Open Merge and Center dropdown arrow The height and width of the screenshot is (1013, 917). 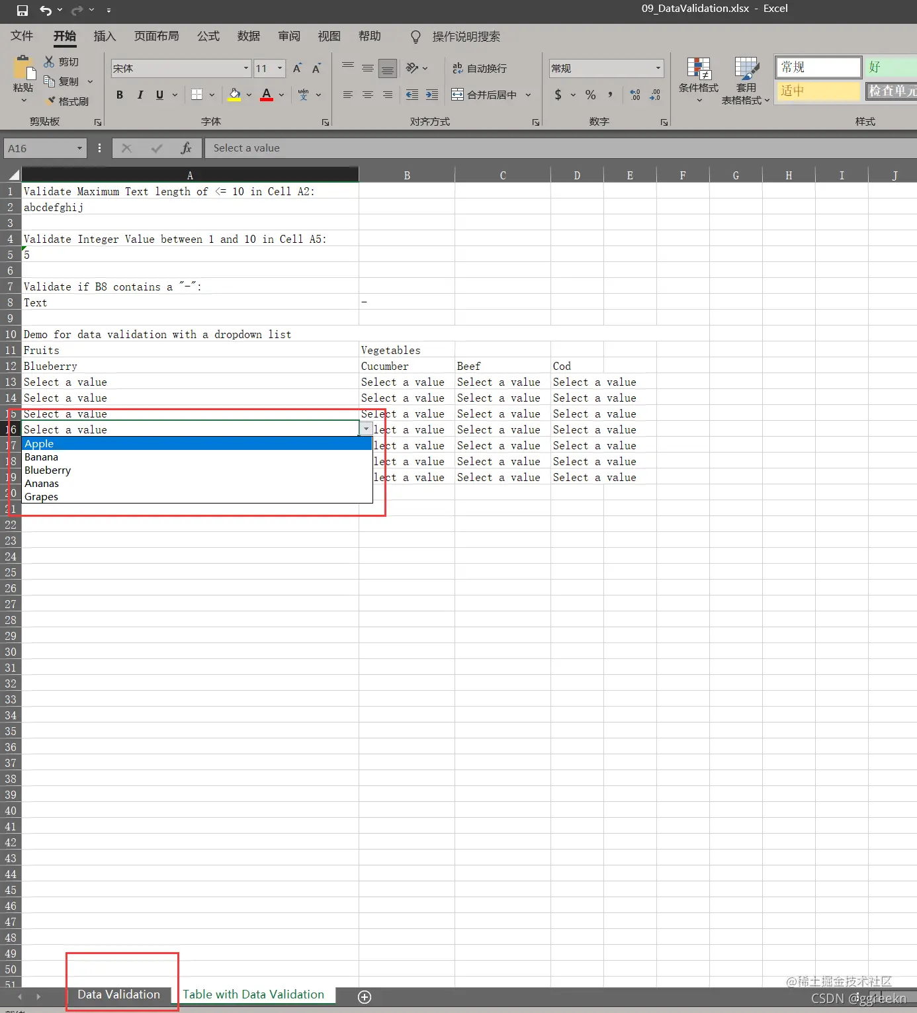click(528, 95)
